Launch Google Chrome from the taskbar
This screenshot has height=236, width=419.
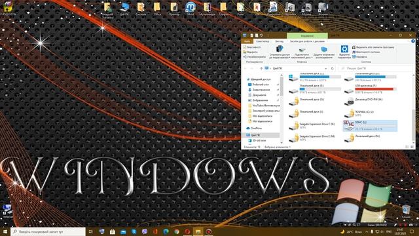(x=176, y=231)
